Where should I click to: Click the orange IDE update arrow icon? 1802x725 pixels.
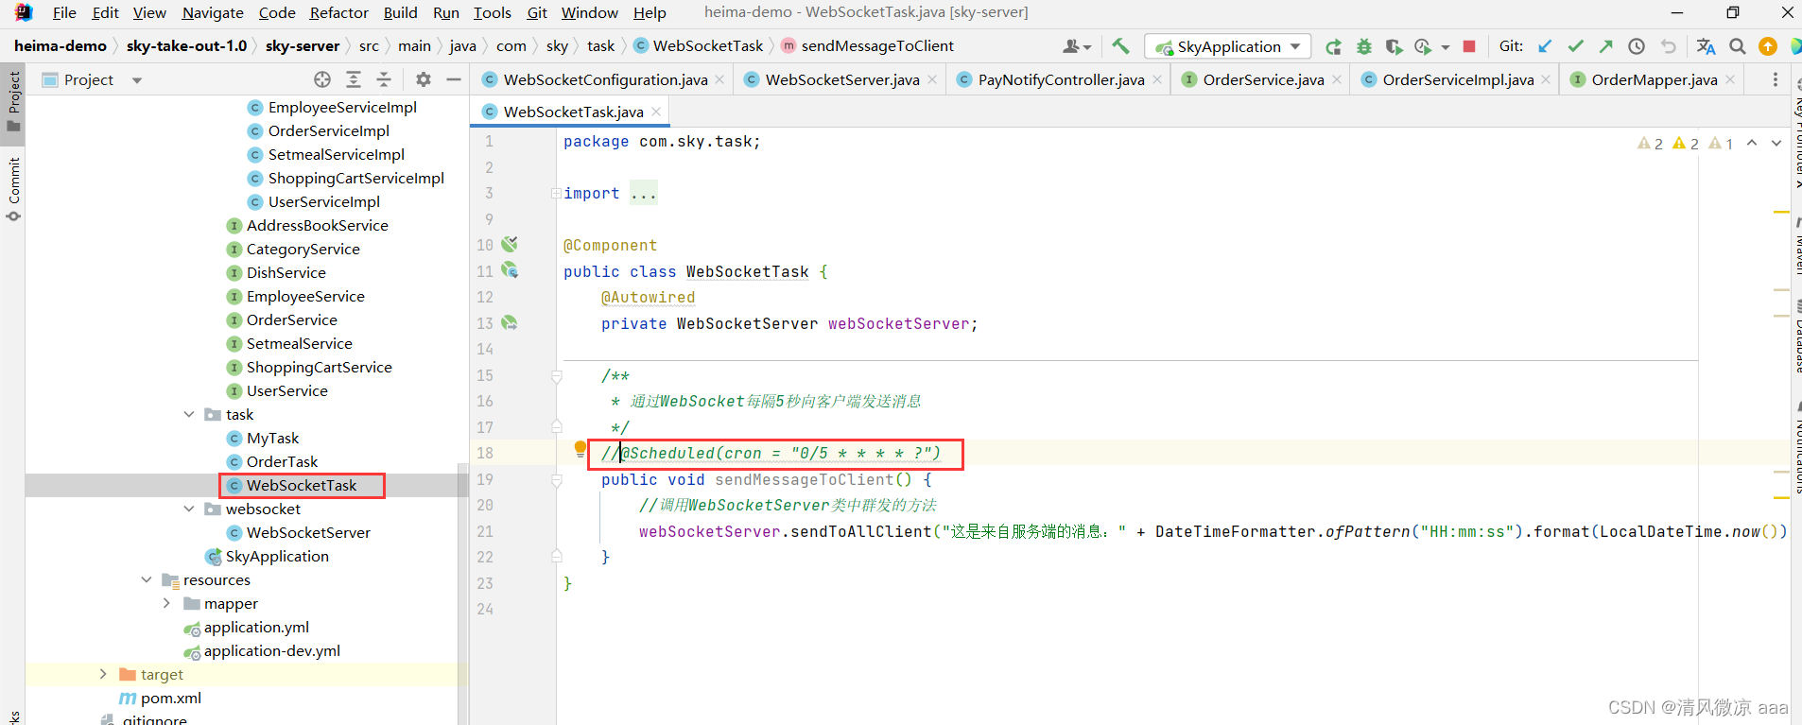click(x=1768, y=46)
